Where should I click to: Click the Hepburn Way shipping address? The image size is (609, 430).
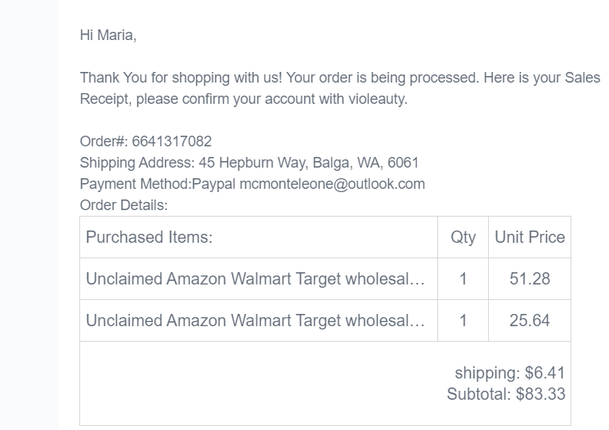307,163
